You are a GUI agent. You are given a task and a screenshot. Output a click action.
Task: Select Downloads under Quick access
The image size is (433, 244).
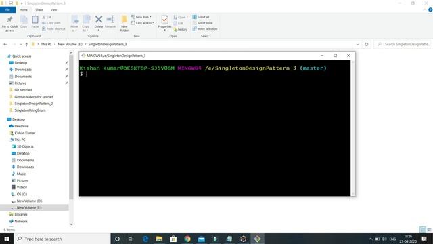tap(23, 70)
